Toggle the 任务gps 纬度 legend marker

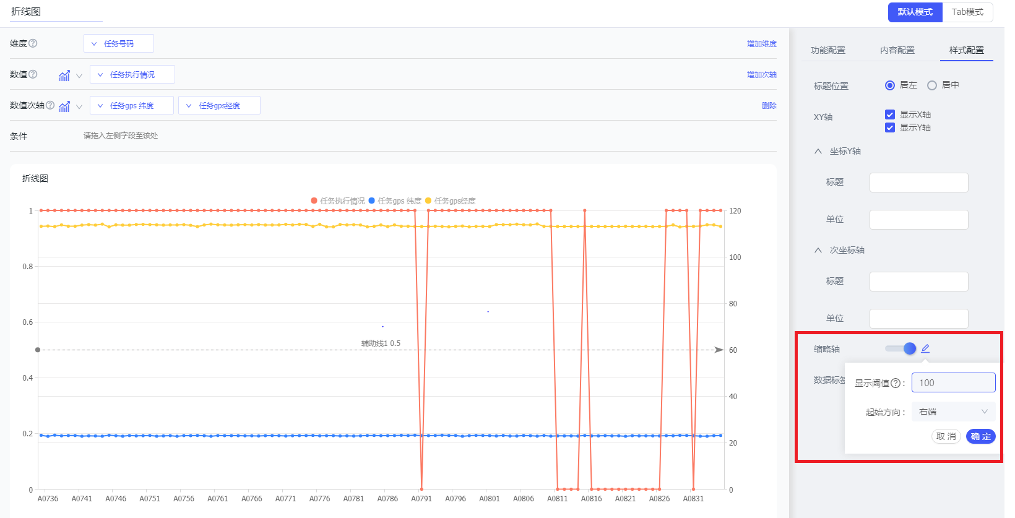[x=372, y=201]
